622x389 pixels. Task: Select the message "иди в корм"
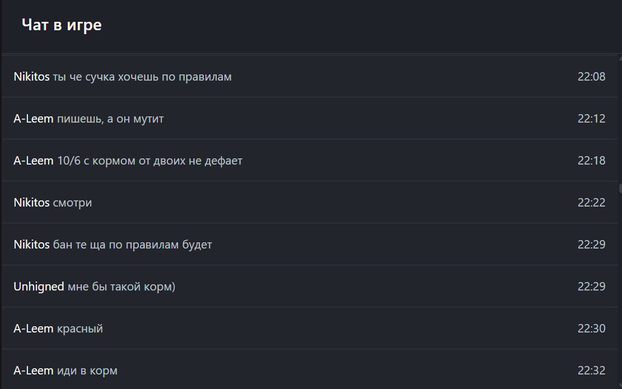(x=87, y=371)
